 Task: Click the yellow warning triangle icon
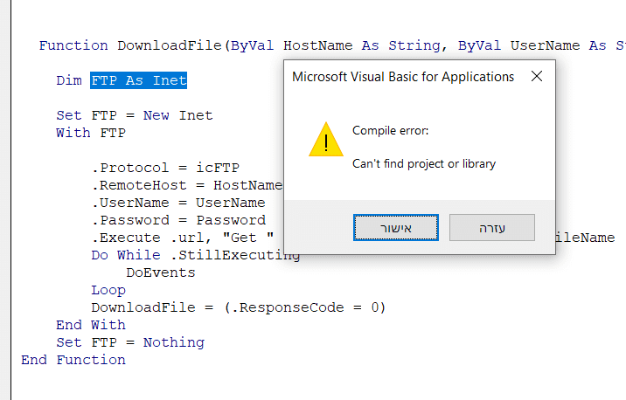pyautogui.click(x=325, y=141)
